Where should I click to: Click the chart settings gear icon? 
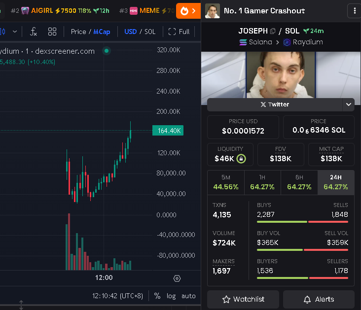click(177, 278)
